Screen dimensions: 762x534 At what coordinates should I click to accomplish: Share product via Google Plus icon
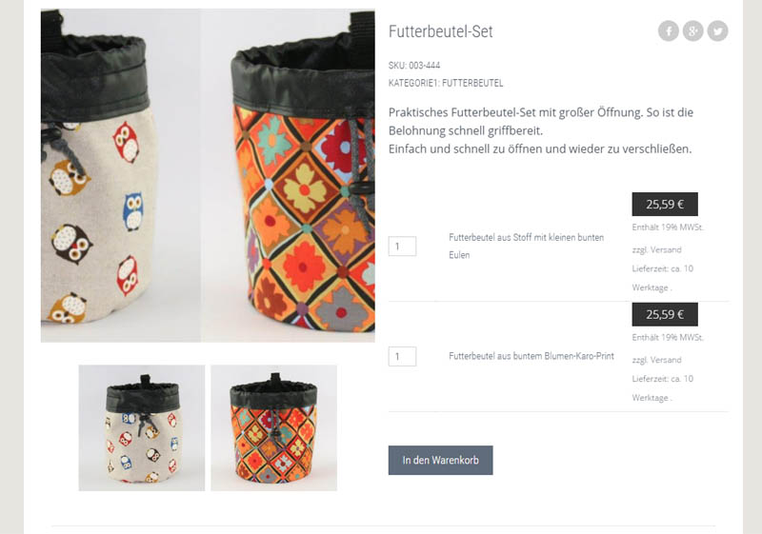(x=693, y=31)
